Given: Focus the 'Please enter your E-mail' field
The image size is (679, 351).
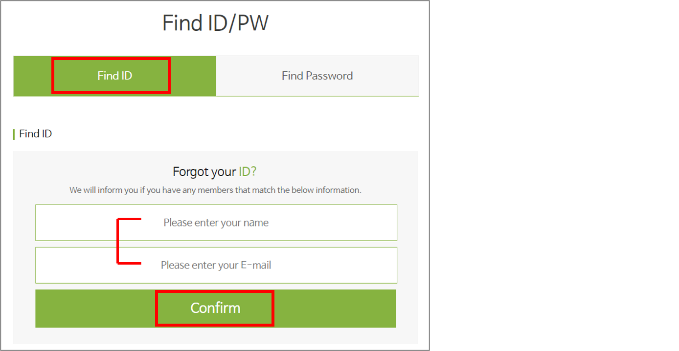Looking at the screenshot, I should coord(216,265).
